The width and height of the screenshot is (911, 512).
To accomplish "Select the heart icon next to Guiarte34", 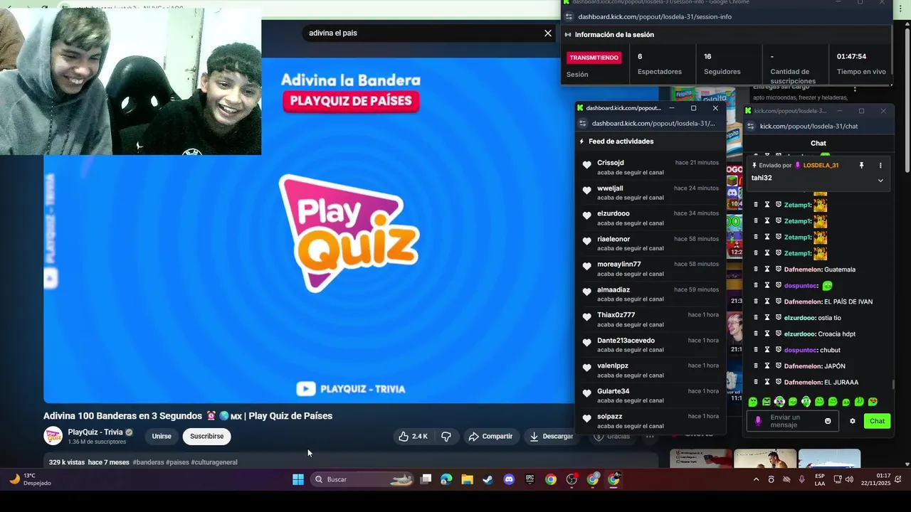I will (586, 393).
